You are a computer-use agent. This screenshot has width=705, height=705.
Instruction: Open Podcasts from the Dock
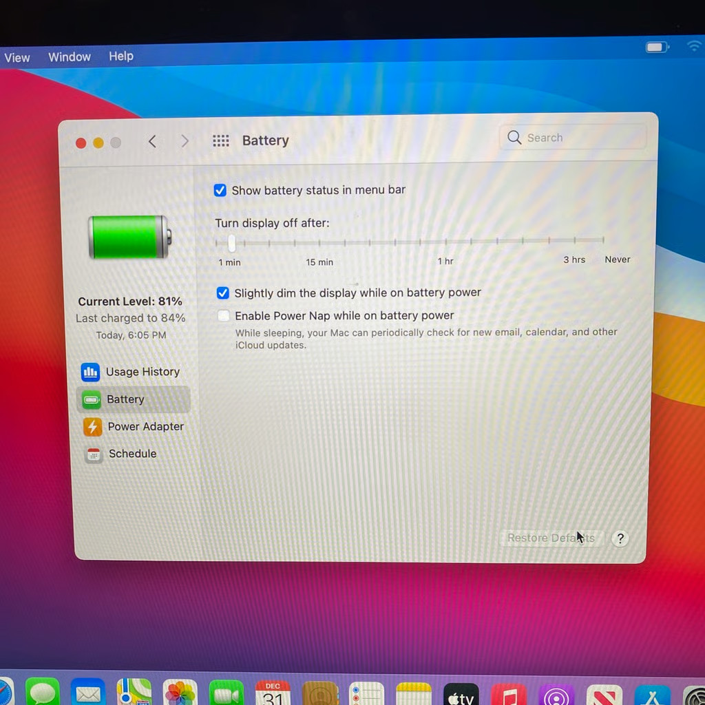[556, 695]
